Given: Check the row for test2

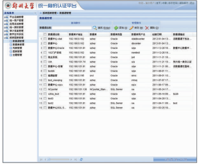Looking at the screenshot, I should tap(45, 103).
